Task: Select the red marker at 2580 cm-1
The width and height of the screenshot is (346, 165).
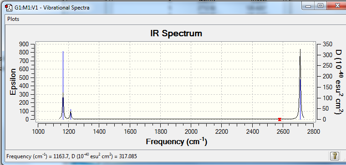Action: tap(280, 119)
